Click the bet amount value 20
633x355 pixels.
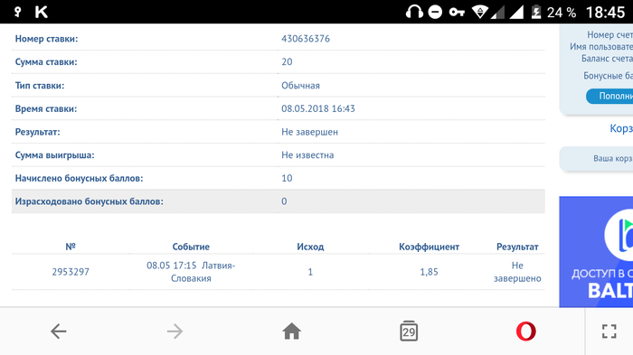click(x=287, y=62)
